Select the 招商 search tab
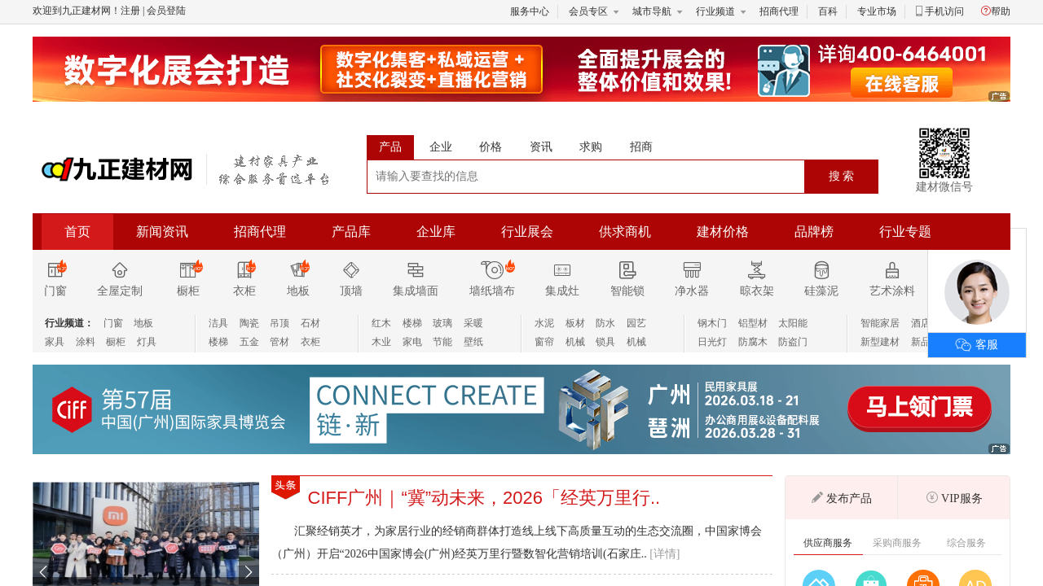Screen dimensions: 1043x586 pyautogui.click(x=641, y=147)
